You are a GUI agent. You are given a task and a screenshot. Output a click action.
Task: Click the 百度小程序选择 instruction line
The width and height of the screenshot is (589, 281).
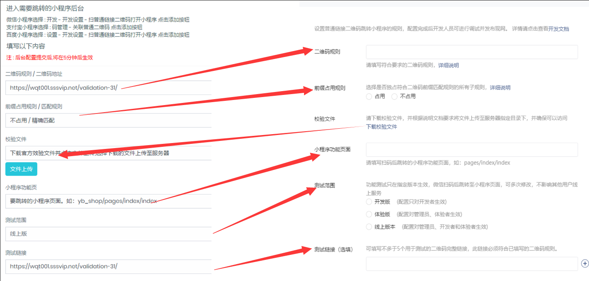tap(98, 35)
